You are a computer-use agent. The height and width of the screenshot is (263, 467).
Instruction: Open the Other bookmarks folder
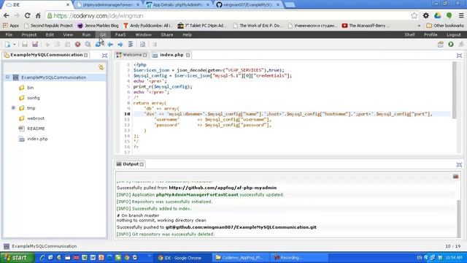coord(444,26)
